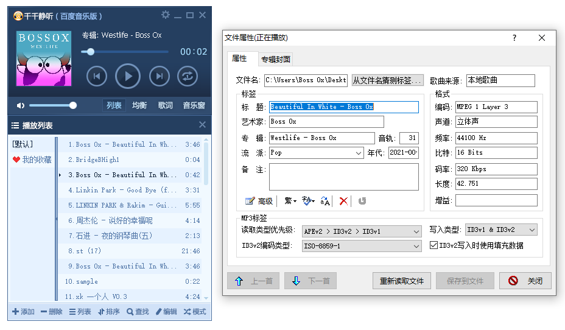Open the 流派 genre dropdown
This screenshot has height=330, width=565.
coord(317,153)
